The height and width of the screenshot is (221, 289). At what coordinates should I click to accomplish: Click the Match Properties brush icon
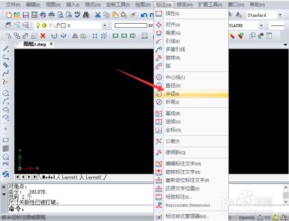[132, 15]
